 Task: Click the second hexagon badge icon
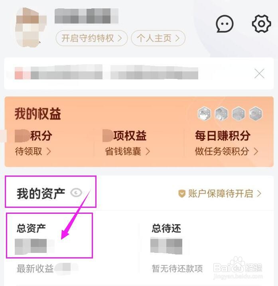click(x=221, y=114)
